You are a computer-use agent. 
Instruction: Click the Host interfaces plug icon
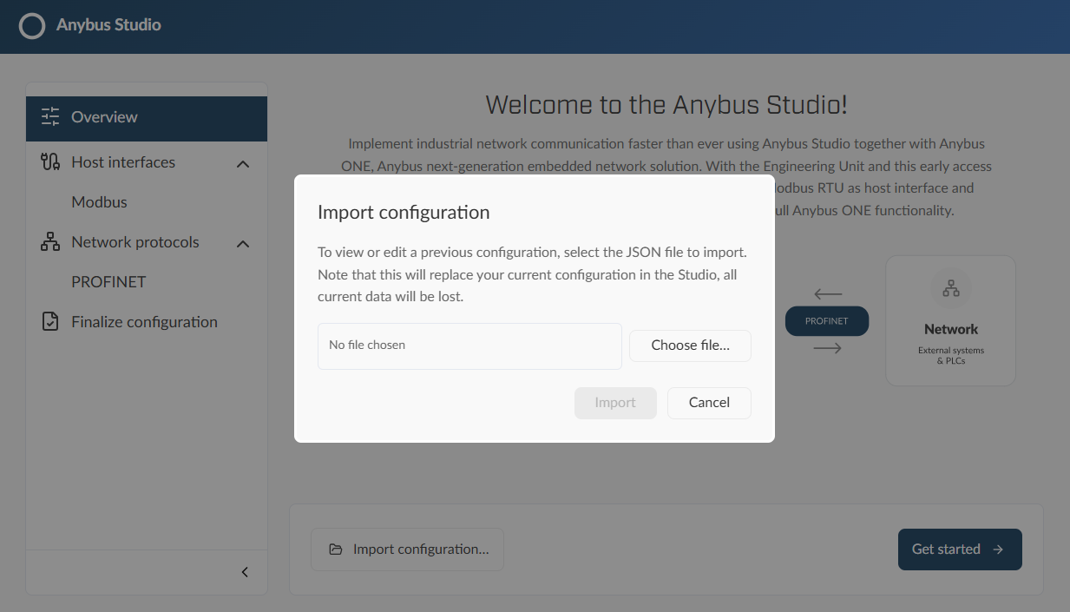coord(50,162)
